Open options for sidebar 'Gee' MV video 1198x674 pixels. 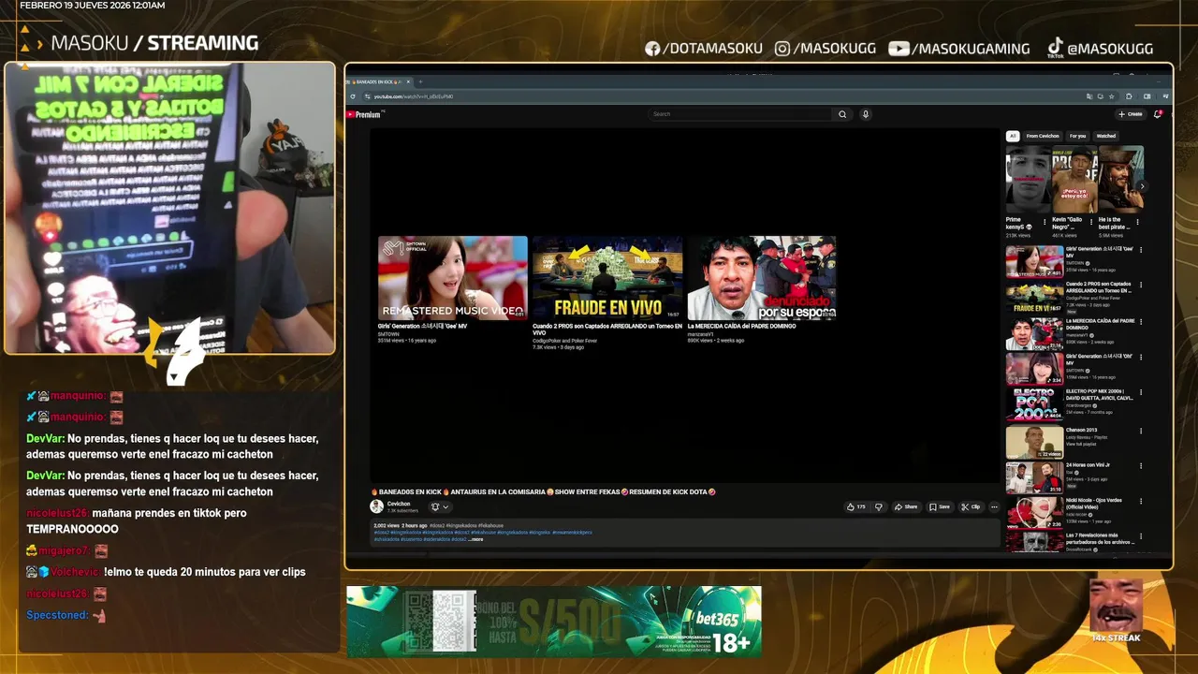pos(1141,250)
